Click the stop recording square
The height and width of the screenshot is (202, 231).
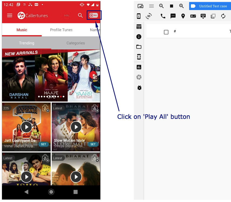[172, 6]
